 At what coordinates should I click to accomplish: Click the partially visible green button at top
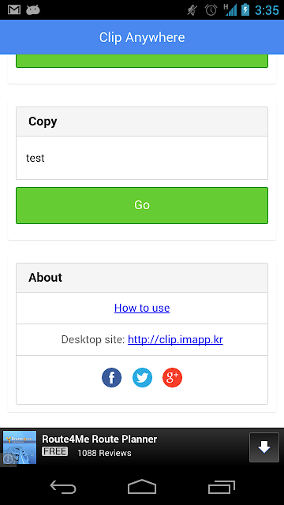tap(142, 61)
